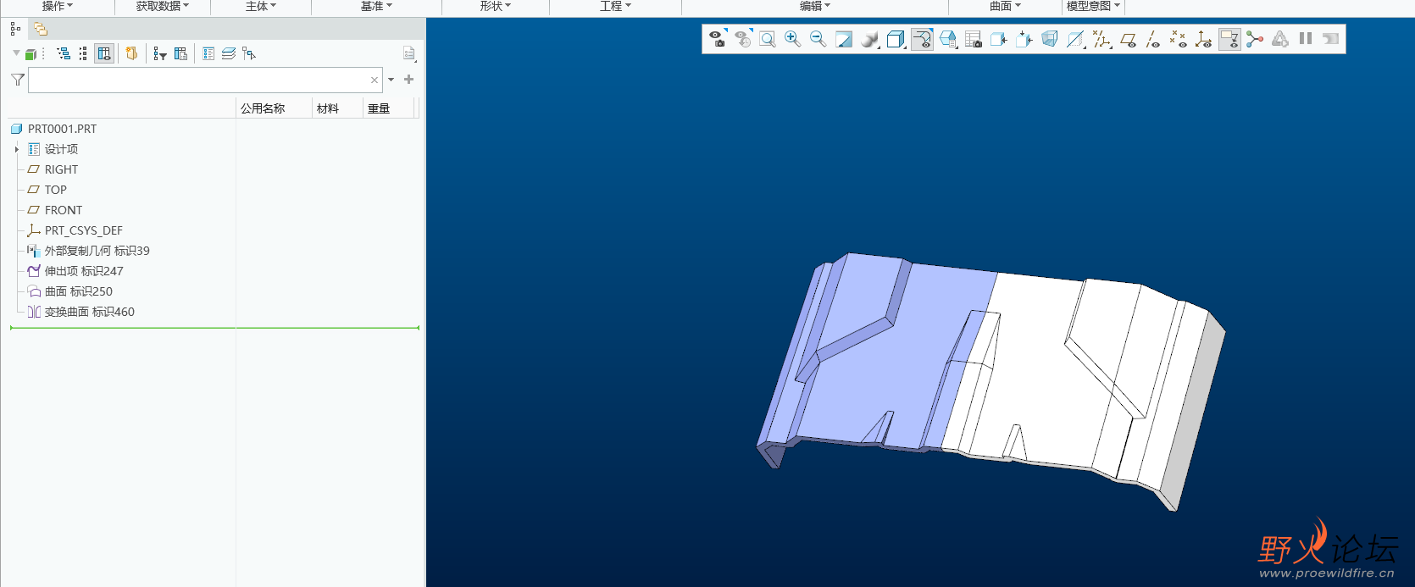Screen dimensions: 1415x587
Task: Click the plus button next to search
Action: 409,80
